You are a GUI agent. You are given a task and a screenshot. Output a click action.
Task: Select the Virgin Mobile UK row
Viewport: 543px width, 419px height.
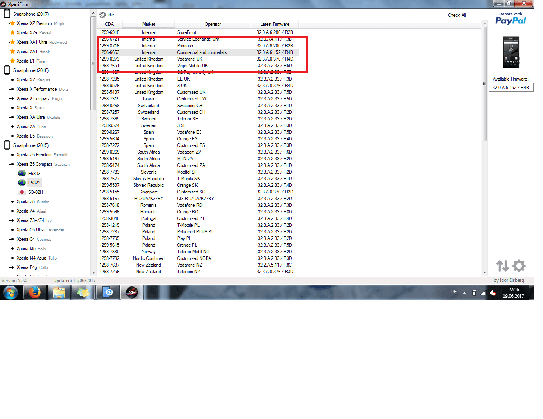[198, 66]
